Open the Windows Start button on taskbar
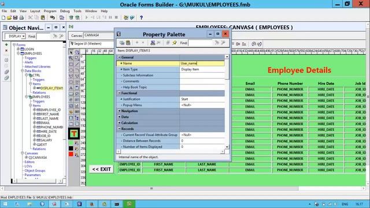The height and width of the screenshot is (208, 370). click(5, 204)
